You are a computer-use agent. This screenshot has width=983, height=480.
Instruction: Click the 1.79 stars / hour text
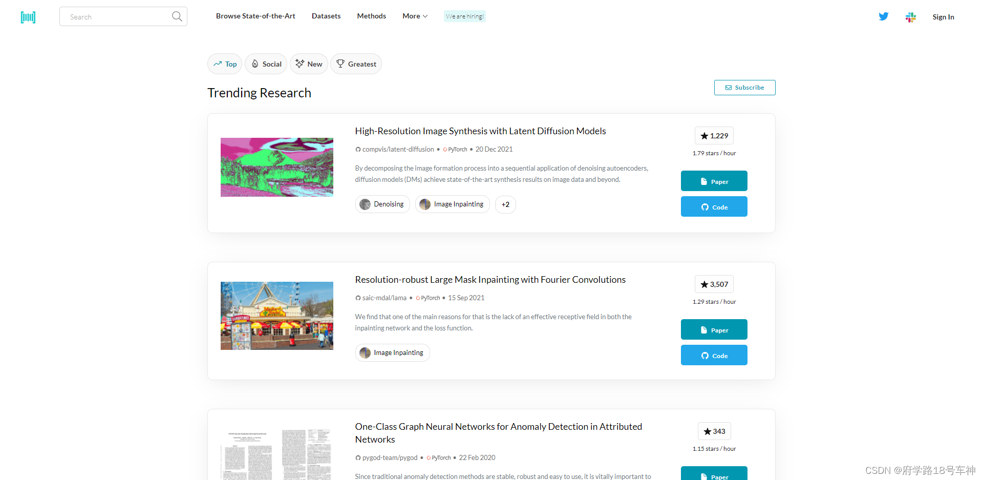(714, 153)
